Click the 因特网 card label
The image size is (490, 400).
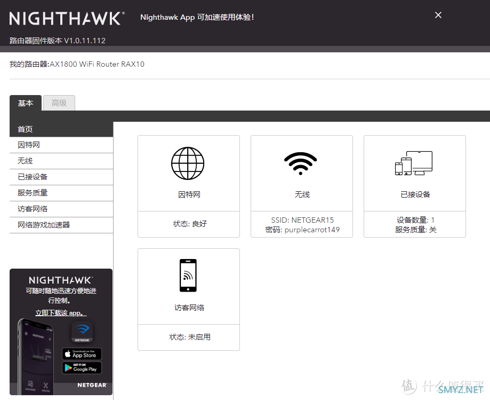tap(189, 195)
